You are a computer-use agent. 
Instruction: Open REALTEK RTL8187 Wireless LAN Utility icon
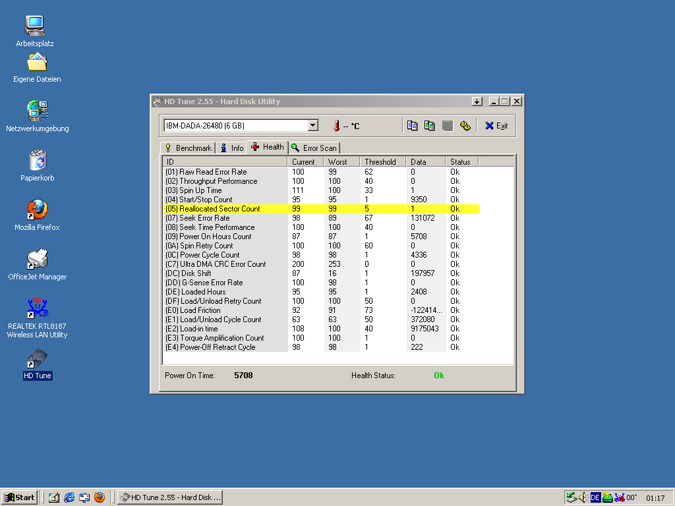38,318
